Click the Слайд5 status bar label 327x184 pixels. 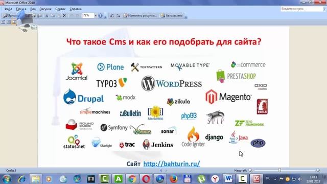(x=11, y=170)
